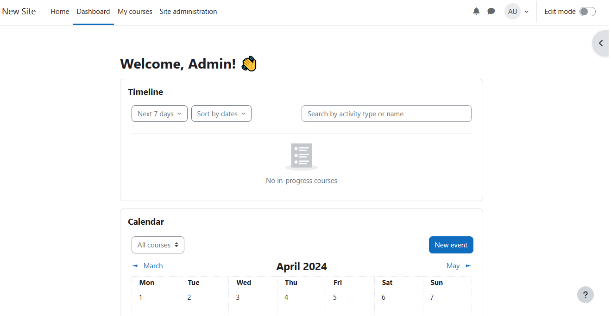Expand the Next 7 days filter dropdown

159,114
